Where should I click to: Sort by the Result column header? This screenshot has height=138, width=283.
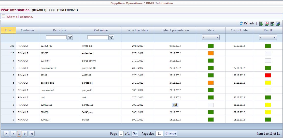pos(268,30)
